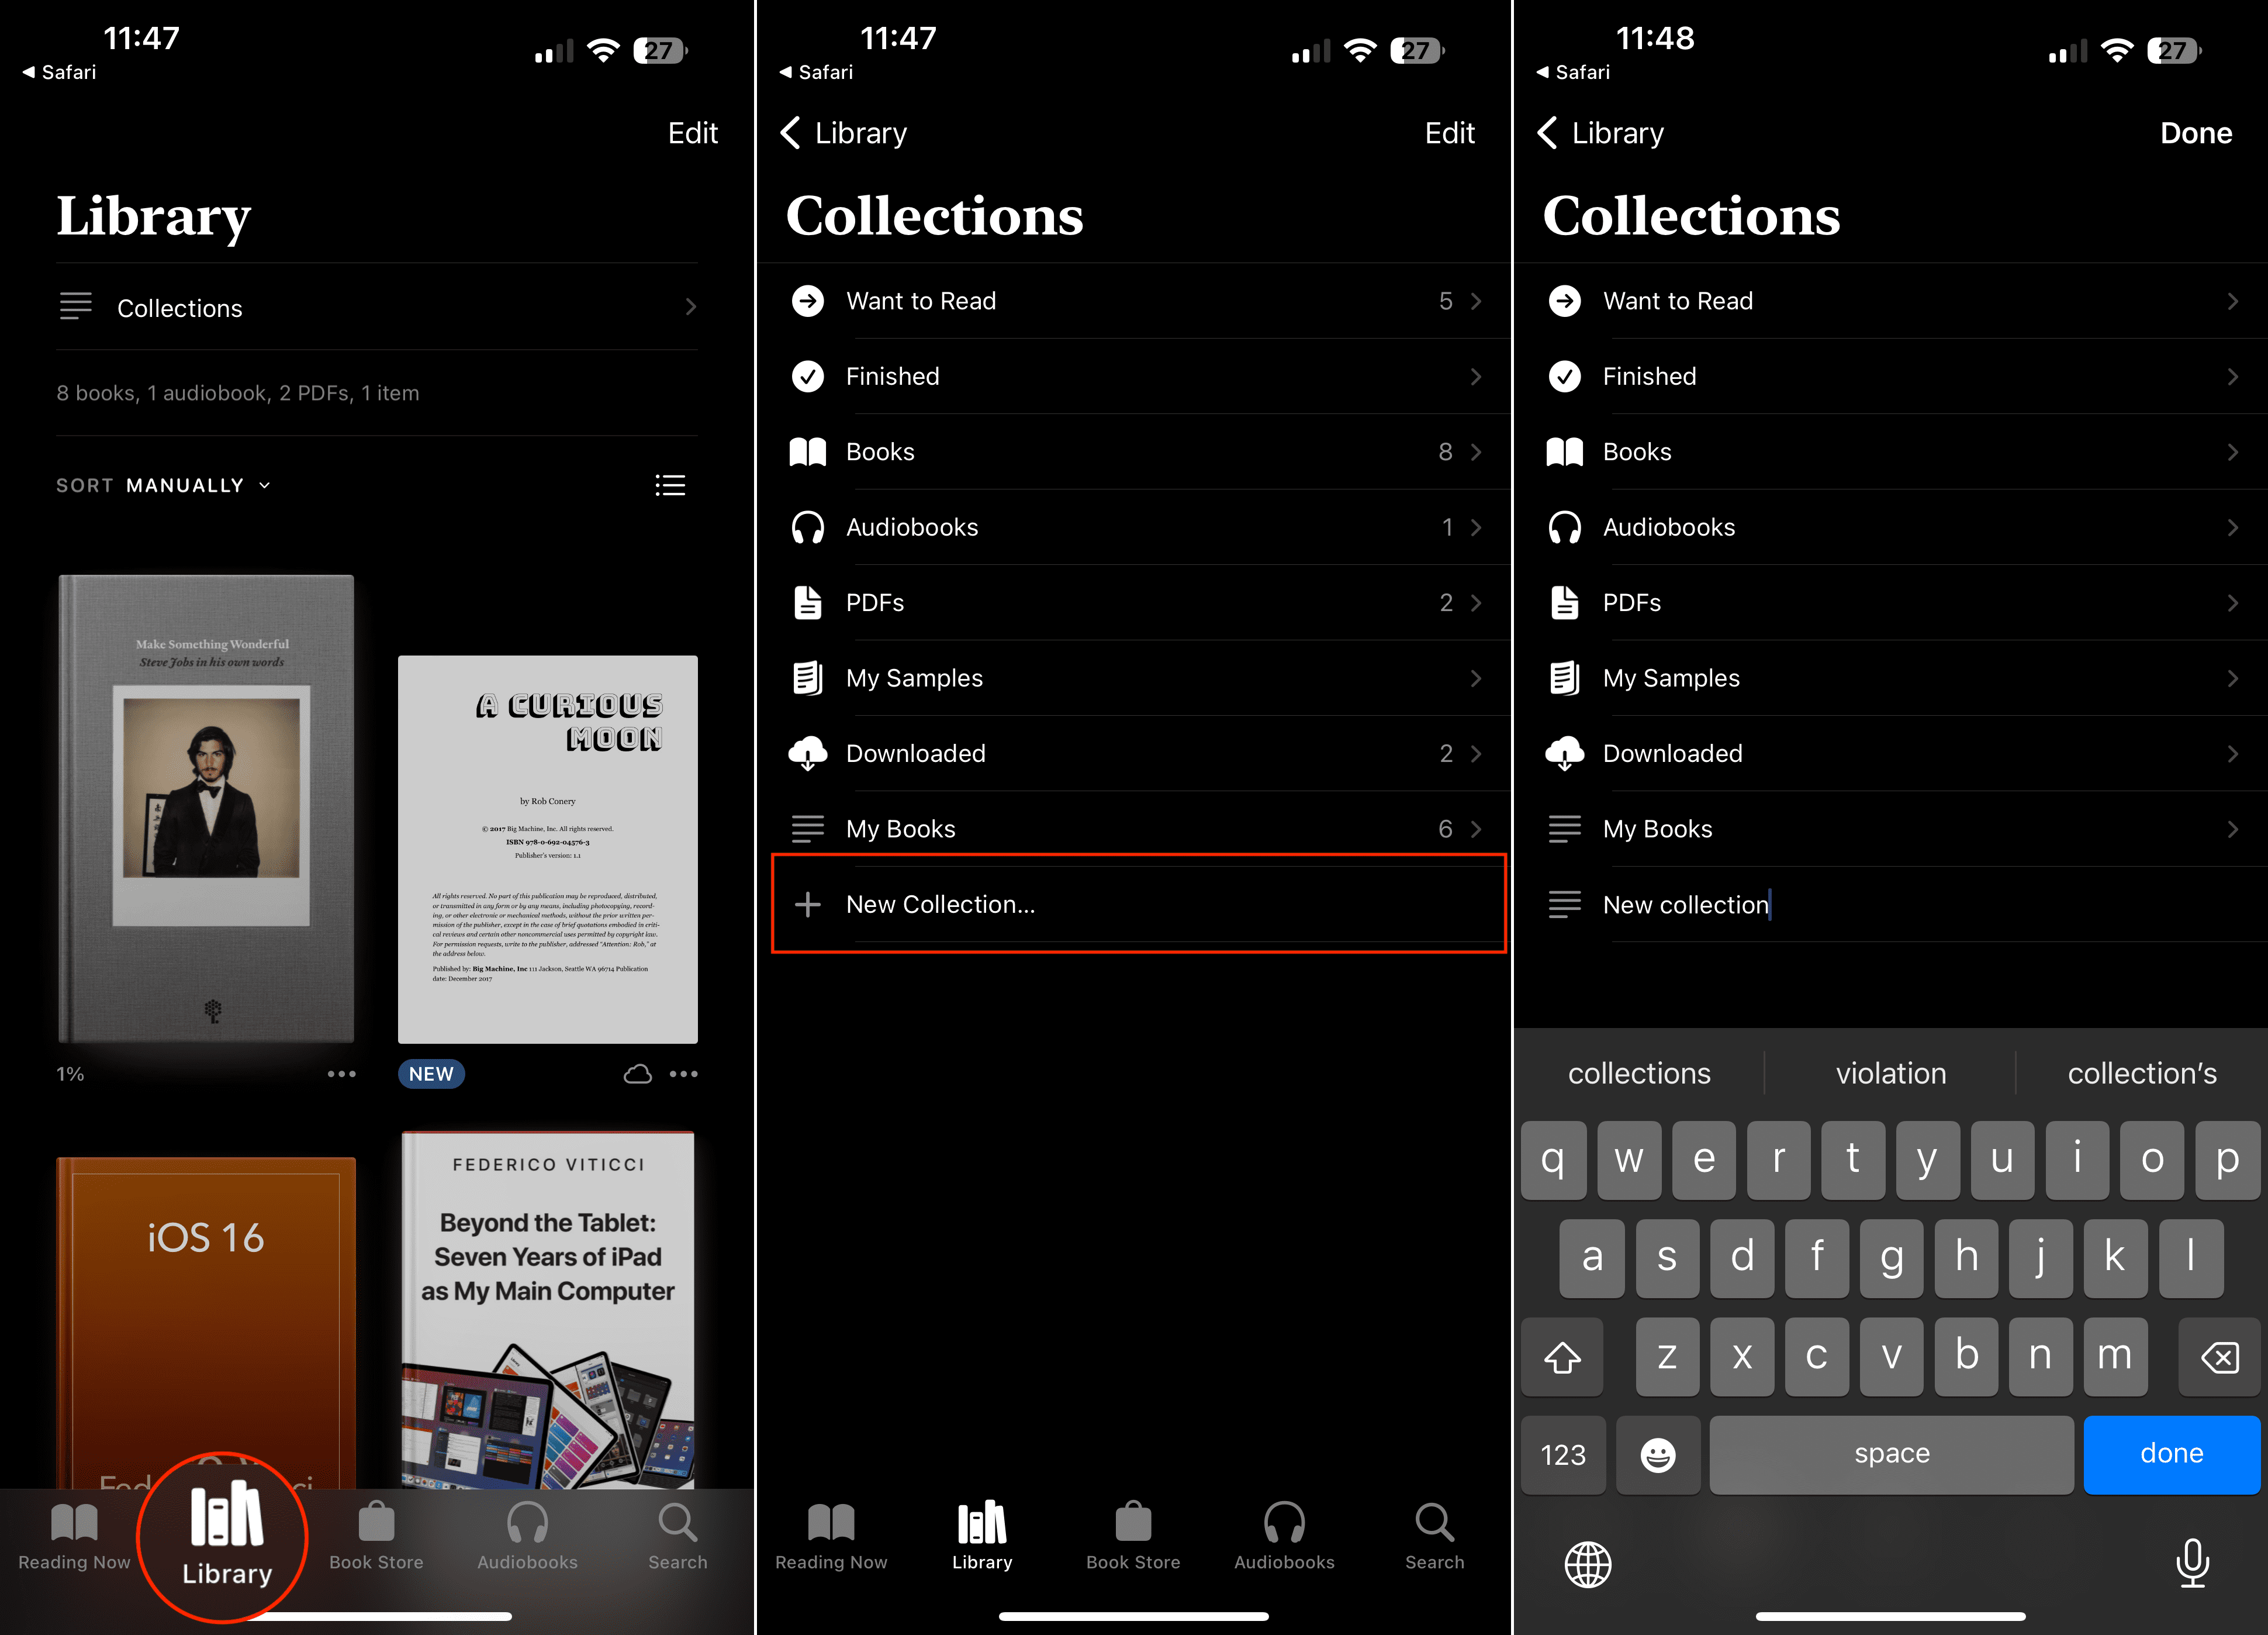Open Audiobooks headphones icon on right screen

(1565, 527)
